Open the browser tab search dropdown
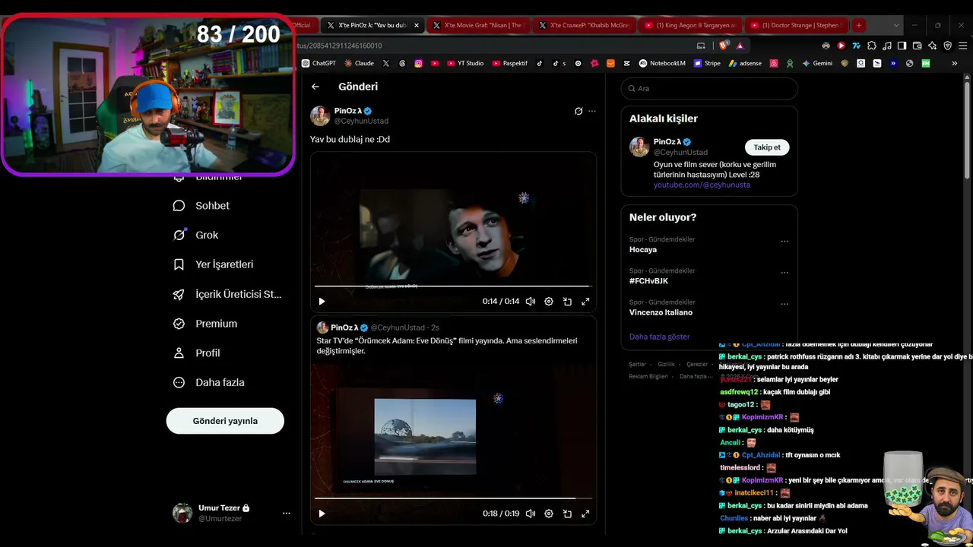 896,25
